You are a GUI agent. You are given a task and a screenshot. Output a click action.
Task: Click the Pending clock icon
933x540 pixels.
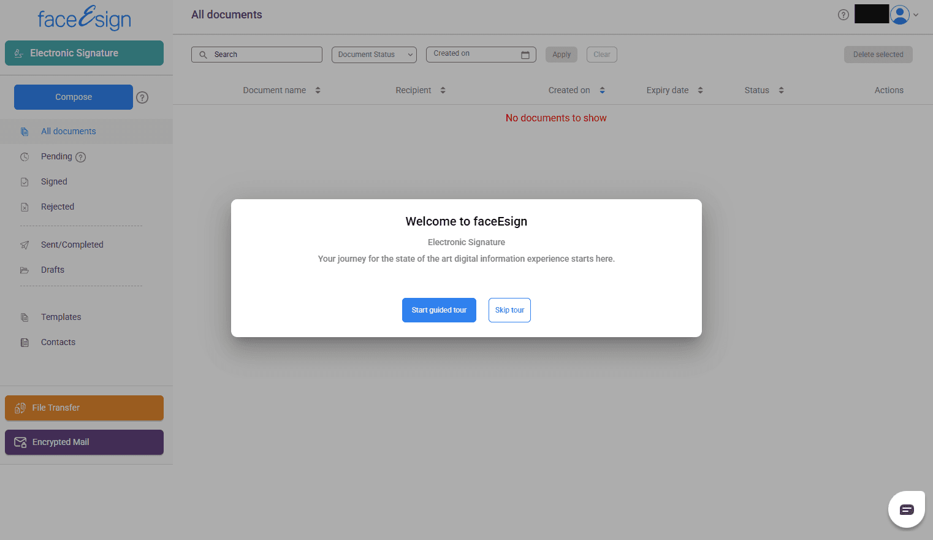click(x=25, y=157)
